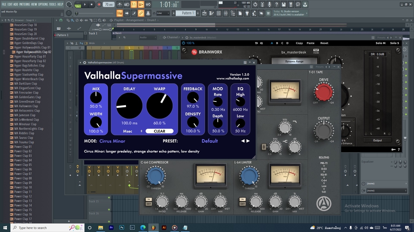Stop playback with the stop button
Viewport: 414px width, 232px height.
pyautogui.click(x=91, y=4)
